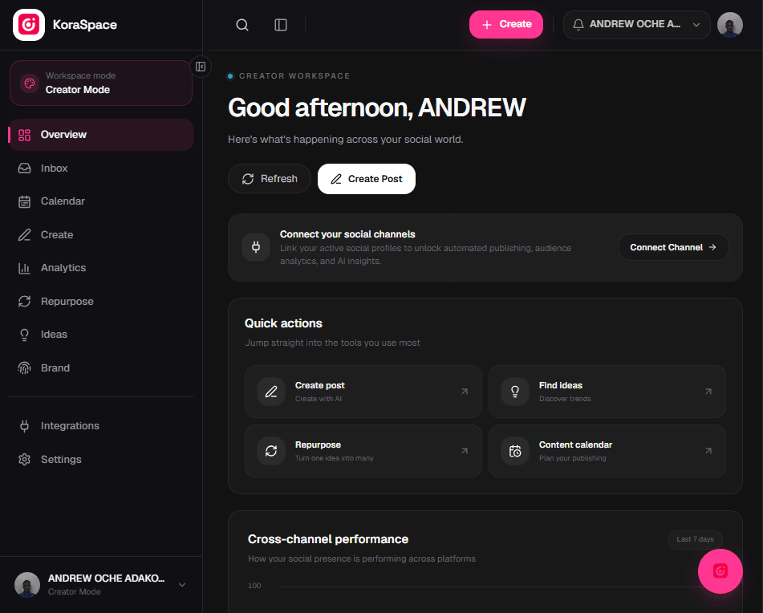Open the profile avatar at top right

[730, 25]
